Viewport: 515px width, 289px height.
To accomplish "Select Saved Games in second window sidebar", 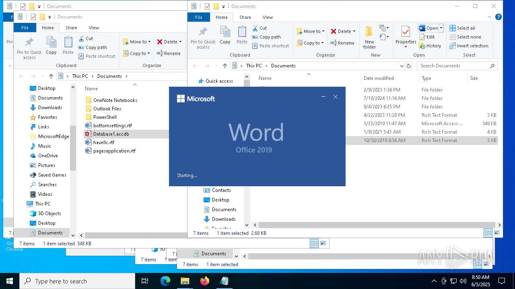I will point(52,175).
